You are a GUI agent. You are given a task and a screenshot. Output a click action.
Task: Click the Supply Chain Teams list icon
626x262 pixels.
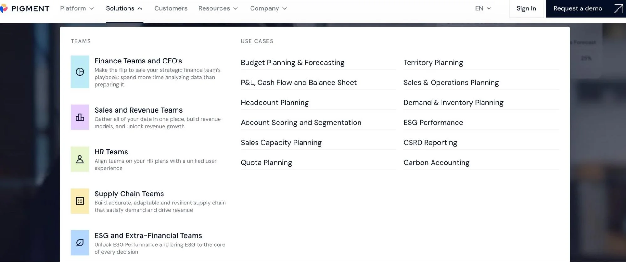pyautogui.click(x=80, y=201)
